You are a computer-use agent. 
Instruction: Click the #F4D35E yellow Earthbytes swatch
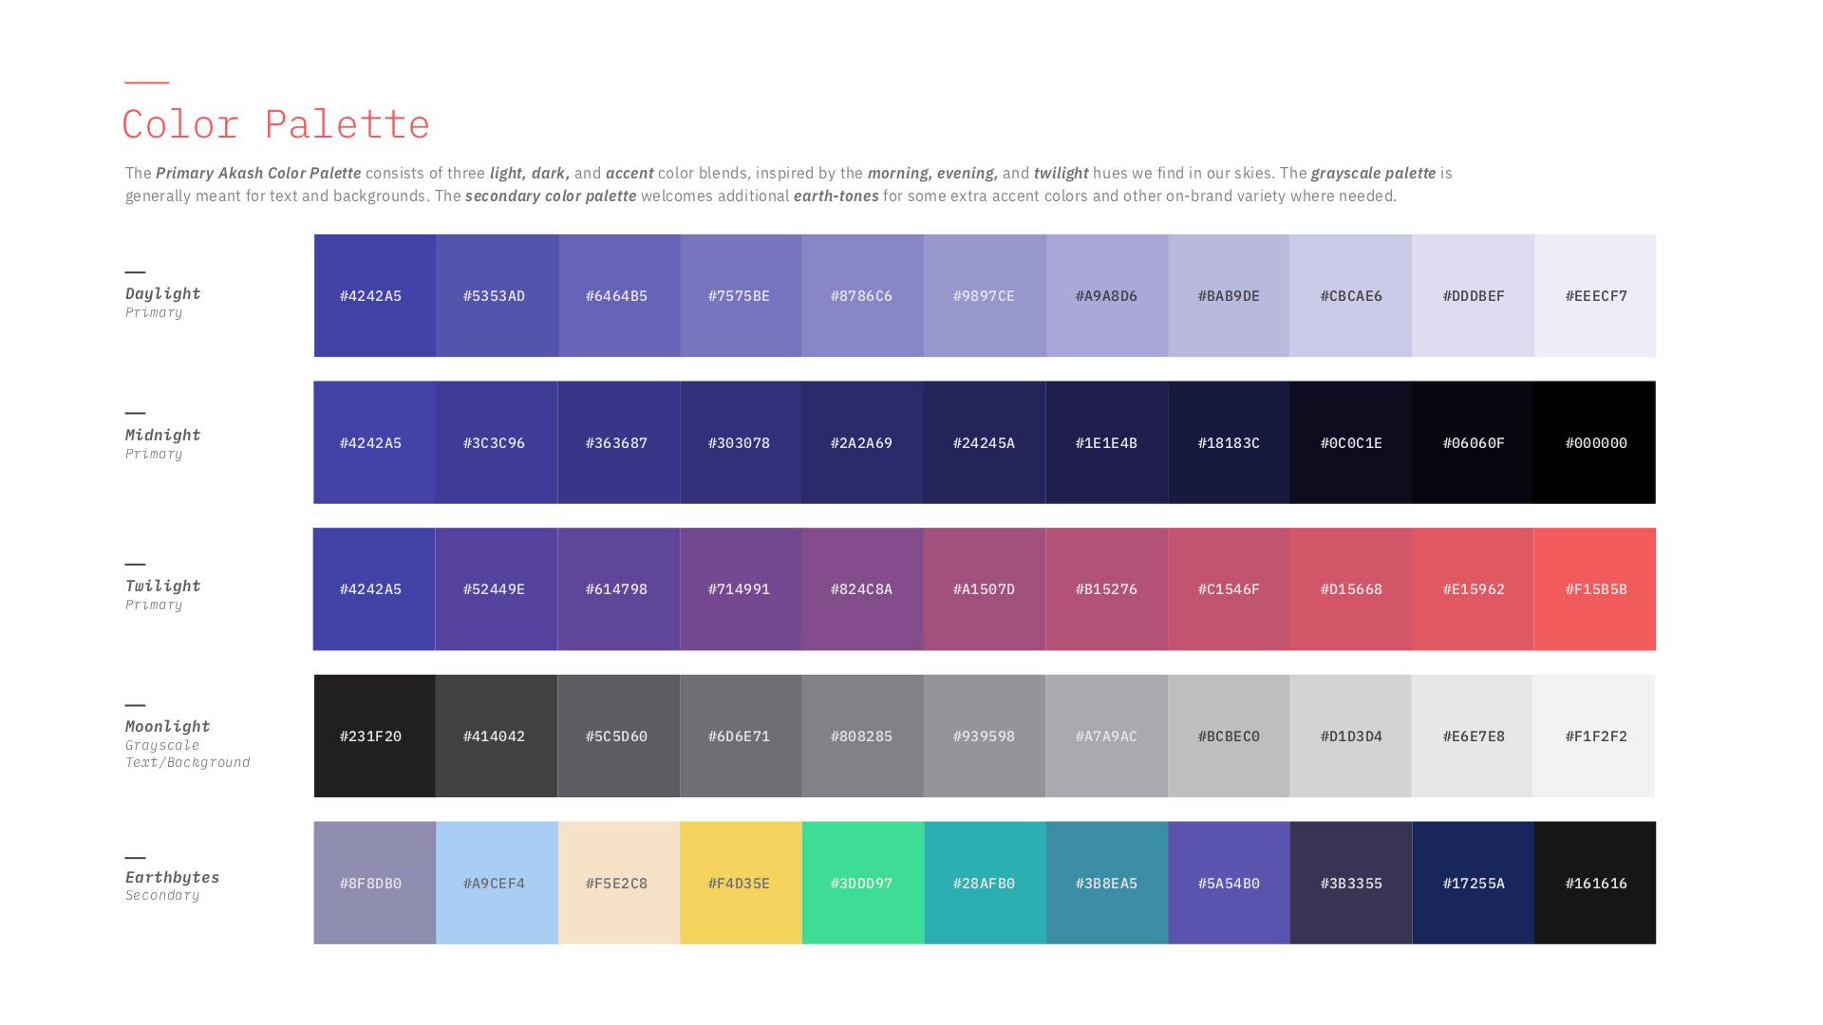coord(741,883)
